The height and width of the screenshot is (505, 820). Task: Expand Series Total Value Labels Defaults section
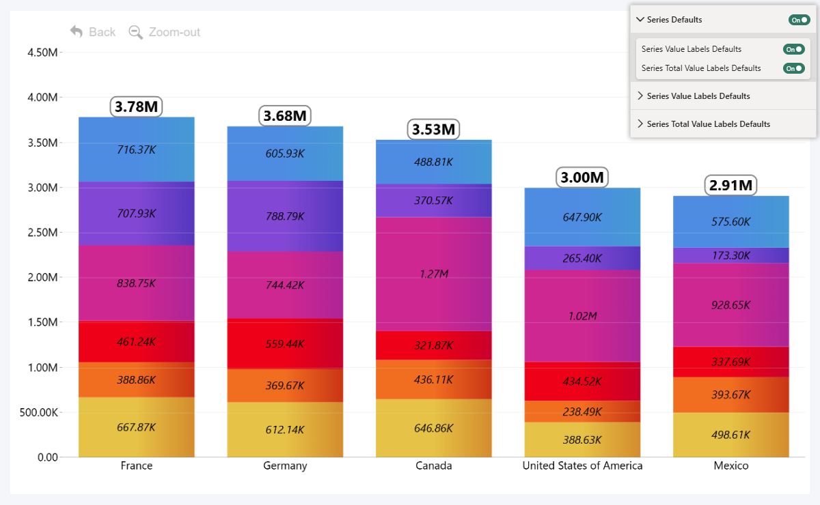point(723,124)
